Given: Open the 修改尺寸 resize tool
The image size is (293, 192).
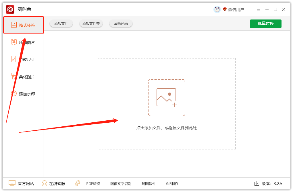Looking at the screenshot, I should tap(21, 59).
